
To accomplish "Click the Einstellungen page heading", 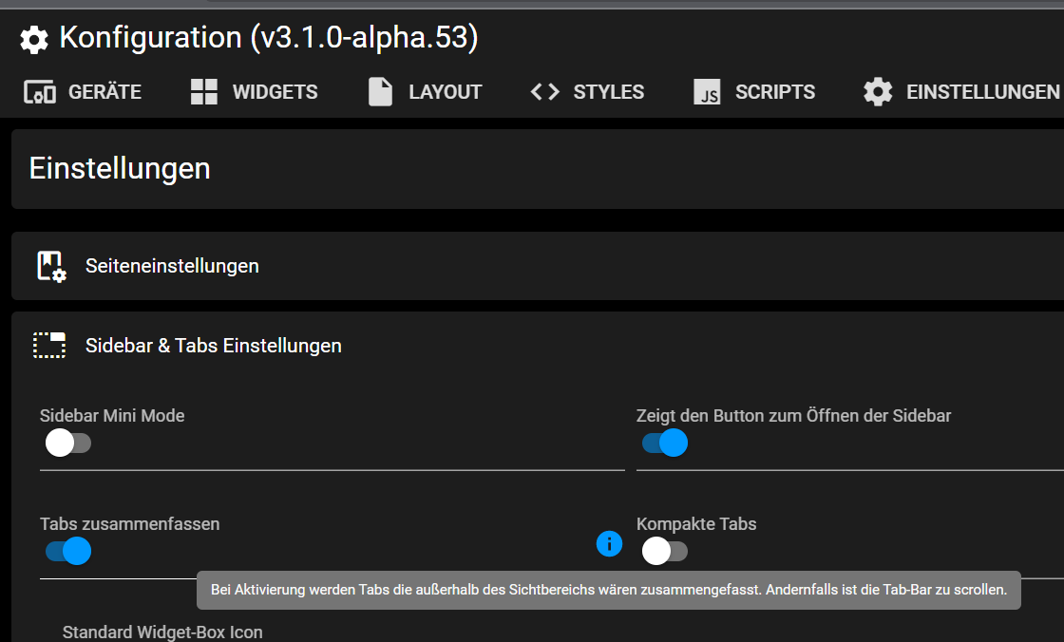I will [117, 168].
